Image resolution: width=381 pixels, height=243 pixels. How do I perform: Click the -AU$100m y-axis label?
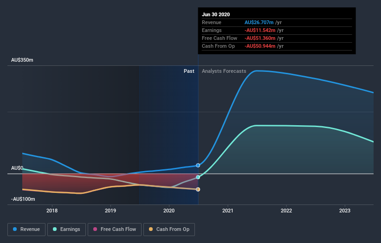pyautogui.click(x=23, y=199)
